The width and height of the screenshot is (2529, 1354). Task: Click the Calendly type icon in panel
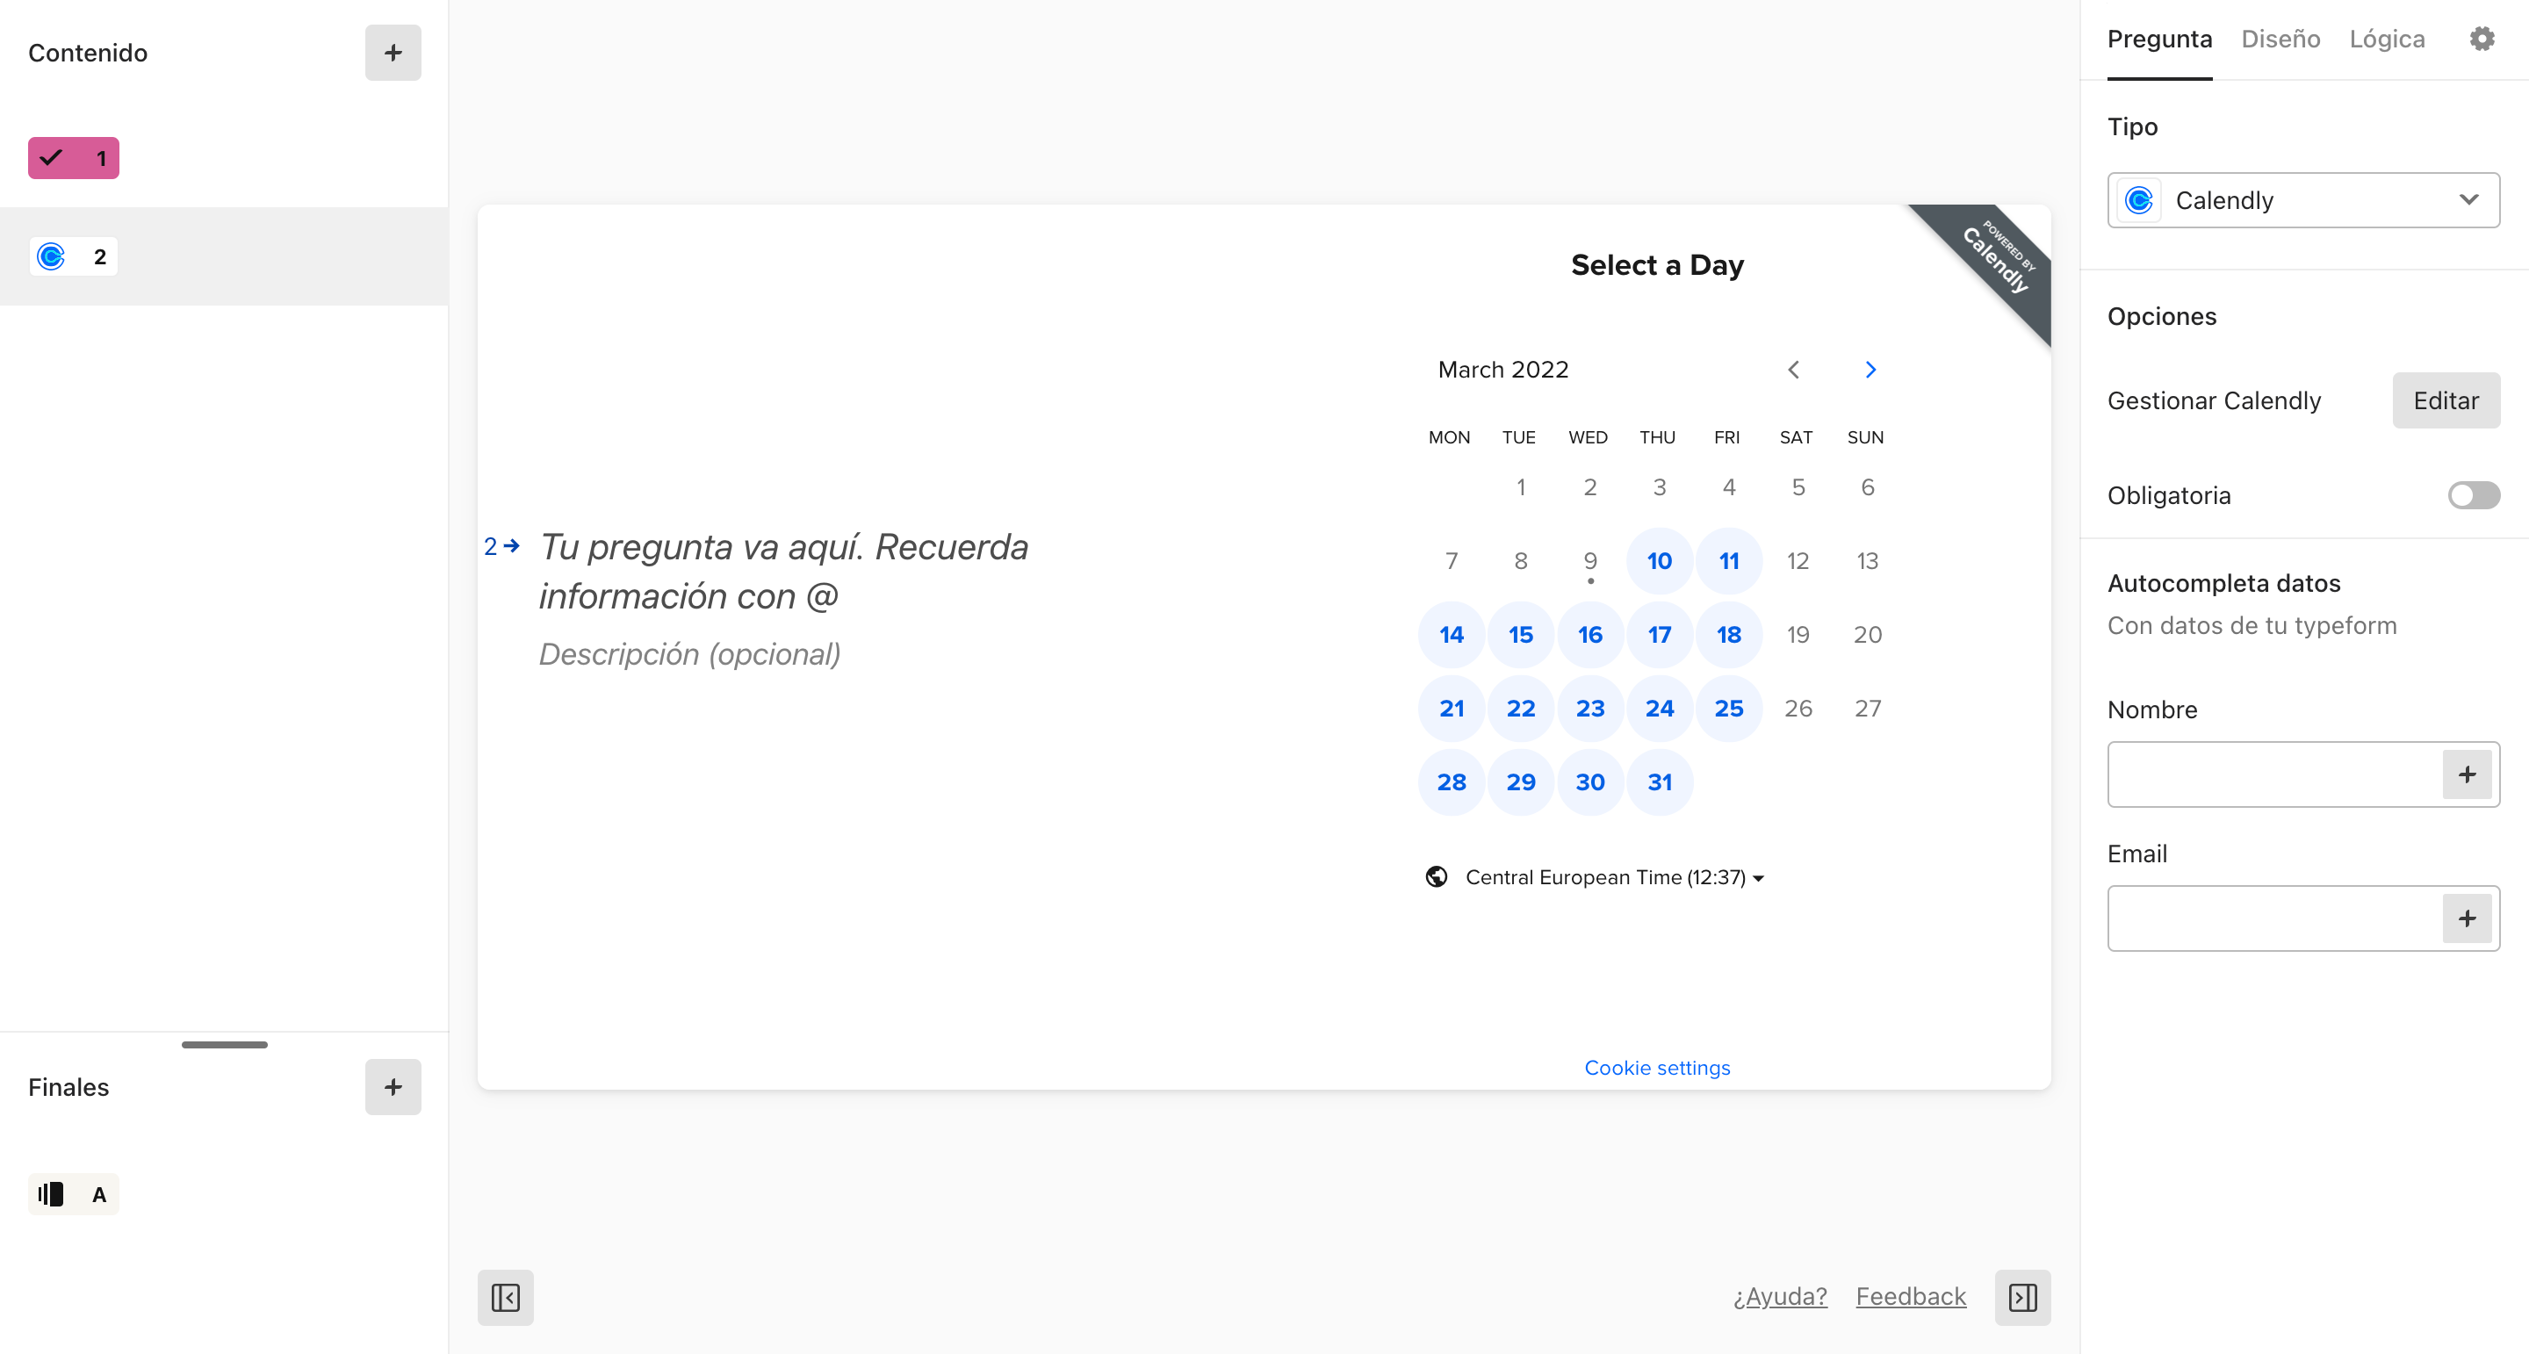pos(2141,200)
